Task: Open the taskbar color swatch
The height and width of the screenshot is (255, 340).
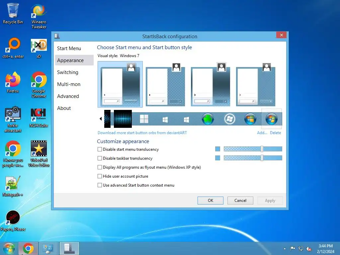Action: (x=217, y=158)
